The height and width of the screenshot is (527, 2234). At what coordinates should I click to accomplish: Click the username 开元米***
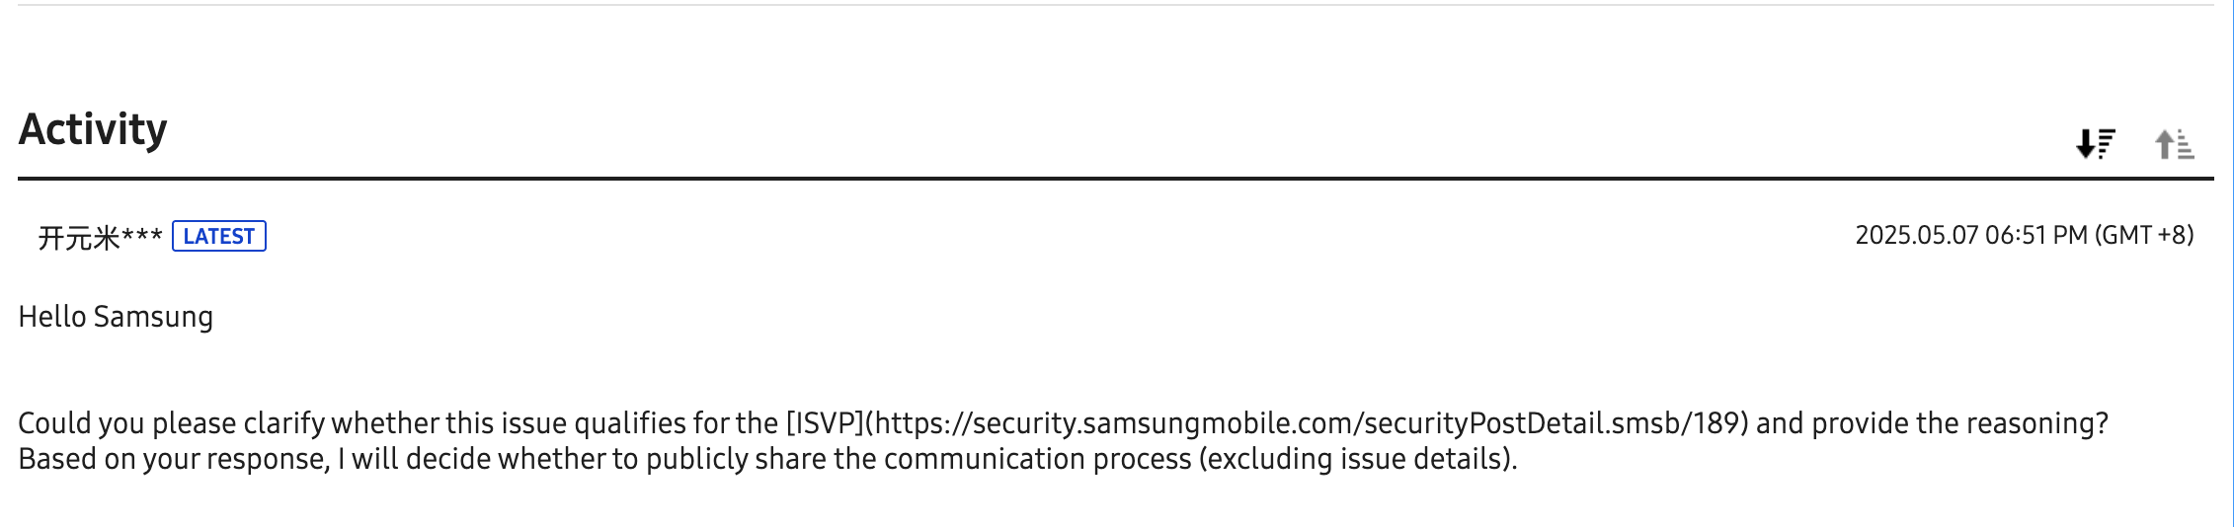coord(100,238)
